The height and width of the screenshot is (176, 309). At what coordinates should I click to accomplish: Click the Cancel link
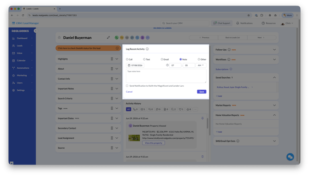[x=129, y=92]
